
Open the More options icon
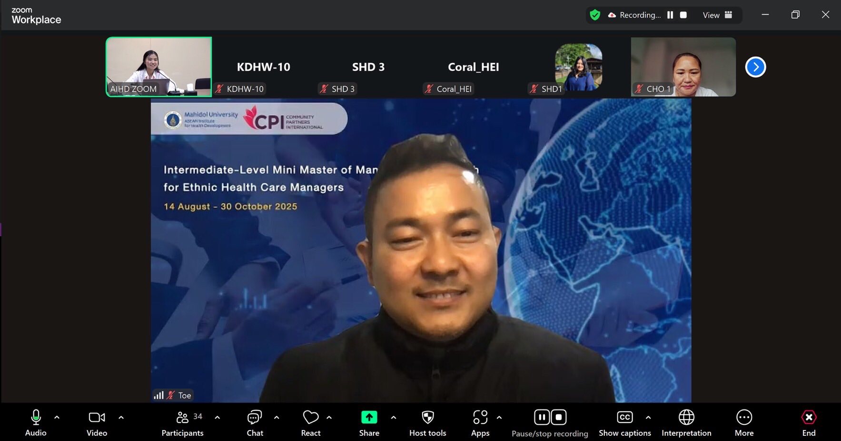pos(744,422)
